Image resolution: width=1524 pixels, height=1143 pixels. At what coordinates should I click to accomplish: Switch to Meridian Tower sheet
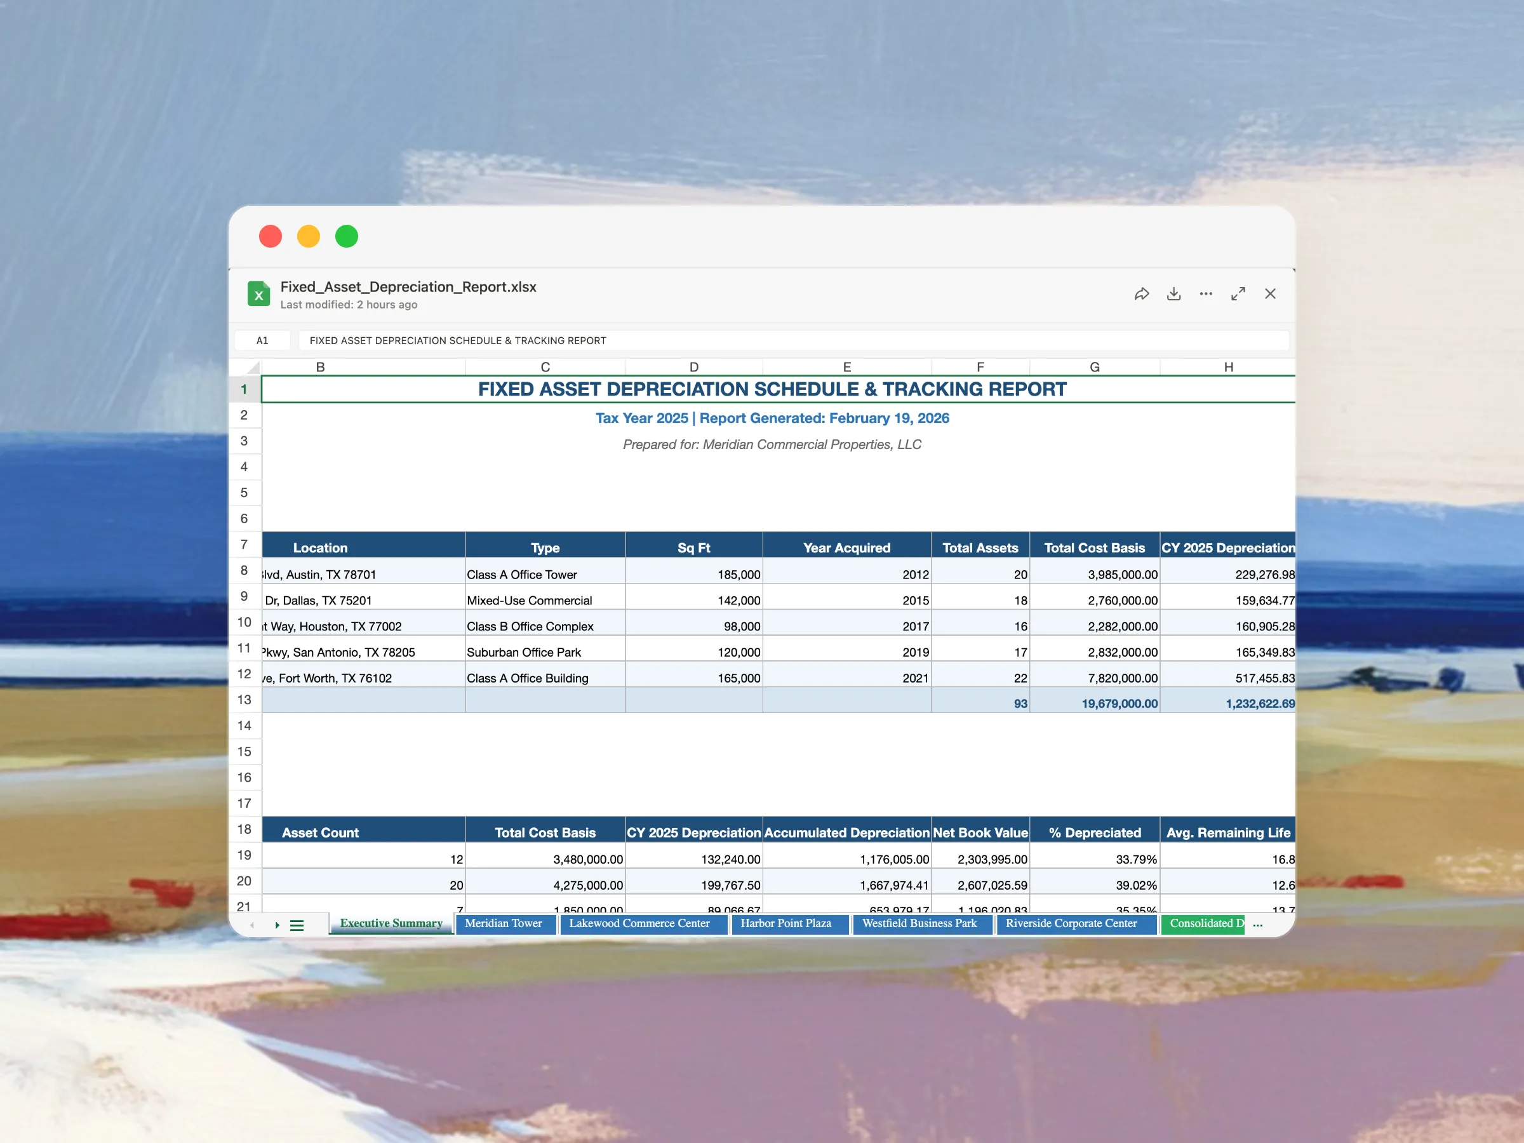[503, 923]
